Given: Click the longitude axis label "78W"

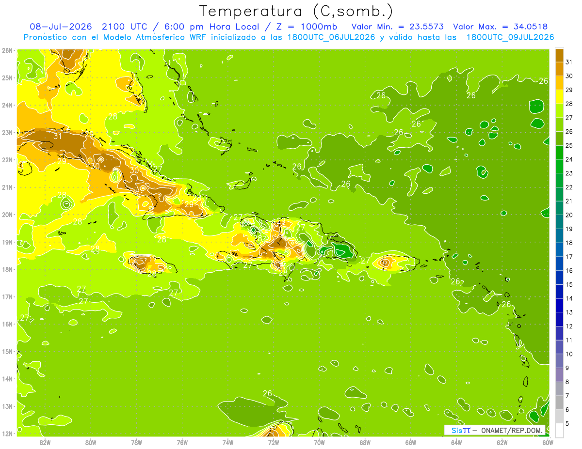Looking at the screenshot, I should 136,442.
